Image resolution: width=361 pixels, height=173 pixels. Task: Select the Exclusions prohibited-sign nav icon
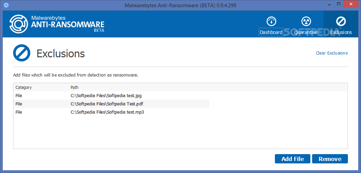pyautogui.click(x=341, y=21)
